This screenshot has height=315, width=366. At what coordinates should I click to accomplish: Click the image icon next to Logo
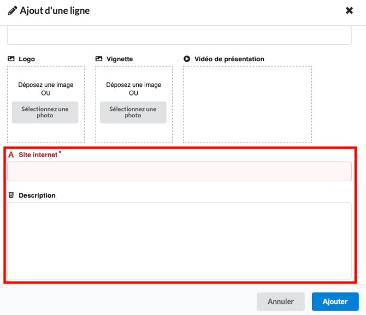click(11, 59)
